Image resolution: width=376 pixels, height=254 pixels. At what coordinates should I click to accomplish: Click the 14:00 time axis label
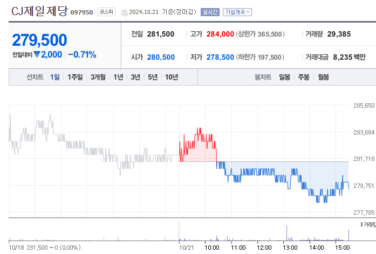tap(317, 248)
